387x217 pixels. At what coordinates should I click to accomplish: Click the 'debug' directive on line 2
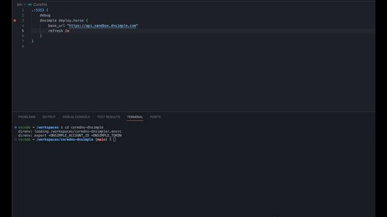(x=45, y=15)
